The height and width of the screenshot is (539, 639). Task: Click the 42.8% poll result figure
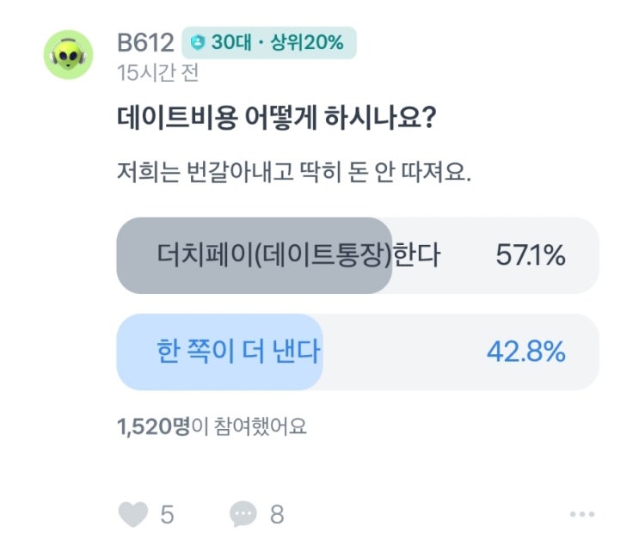click(x=526, y=352)
